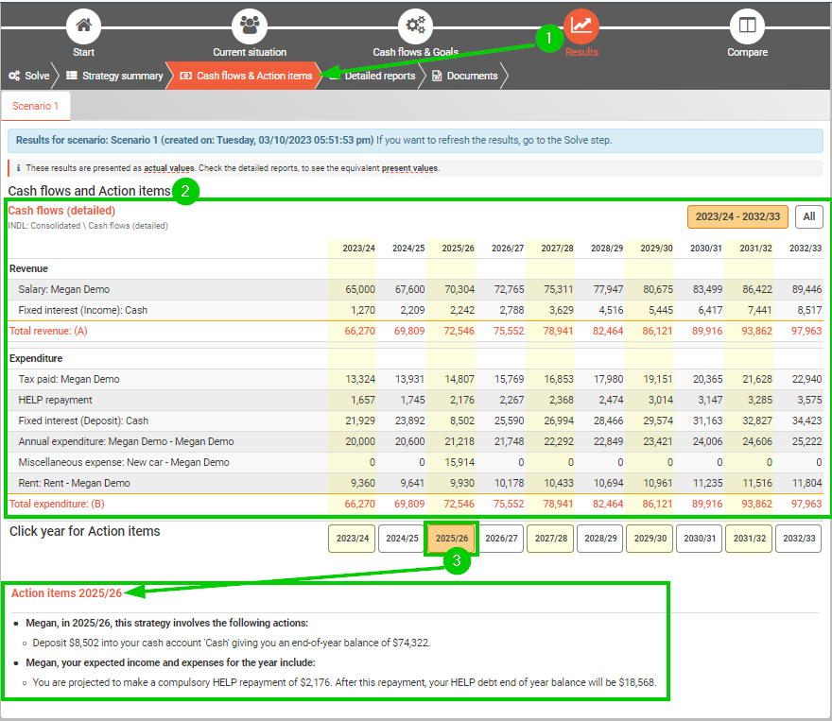
Task: Select the 2023/24 - 2032/33 range button
Action: (737, 216)
